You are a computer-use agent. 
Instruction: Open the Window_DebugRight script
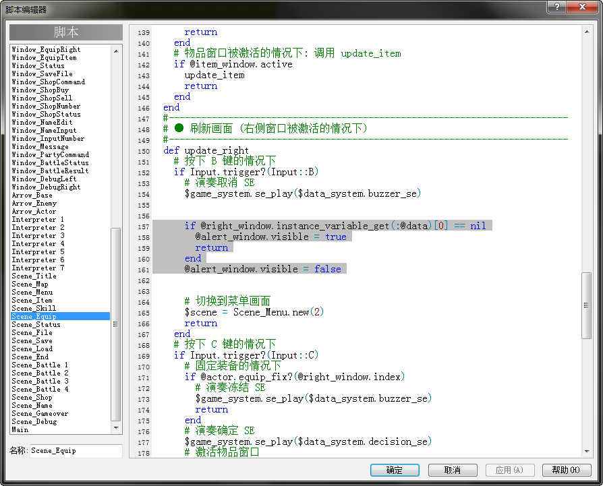click(46, 187)
